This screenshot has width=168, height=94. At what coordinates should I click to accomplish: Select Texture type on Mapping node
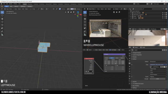pyautogui.click(x=107, y=58)
